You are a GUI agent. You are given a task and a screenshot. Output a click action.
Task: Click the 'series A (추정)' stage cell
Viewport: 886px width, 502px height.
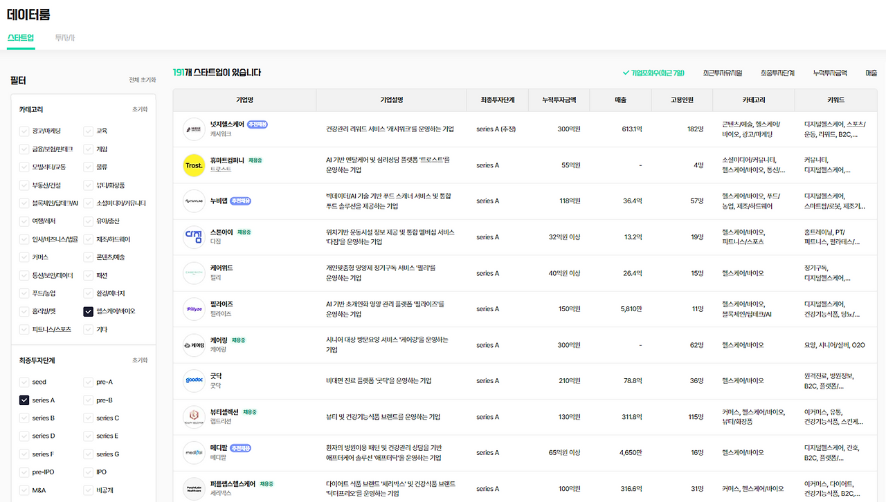(x=496, y=129)
